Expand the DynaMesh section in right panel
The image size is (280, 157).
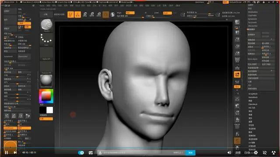tap(252, 19)
